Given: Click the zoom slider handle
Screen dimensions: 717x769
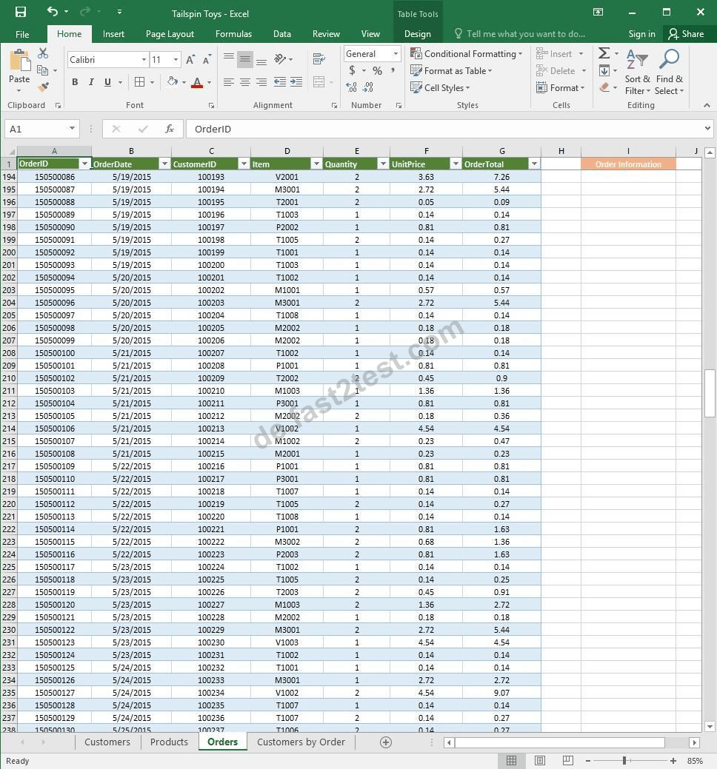Looking at the screenshot, I should (x=624, y=761).
